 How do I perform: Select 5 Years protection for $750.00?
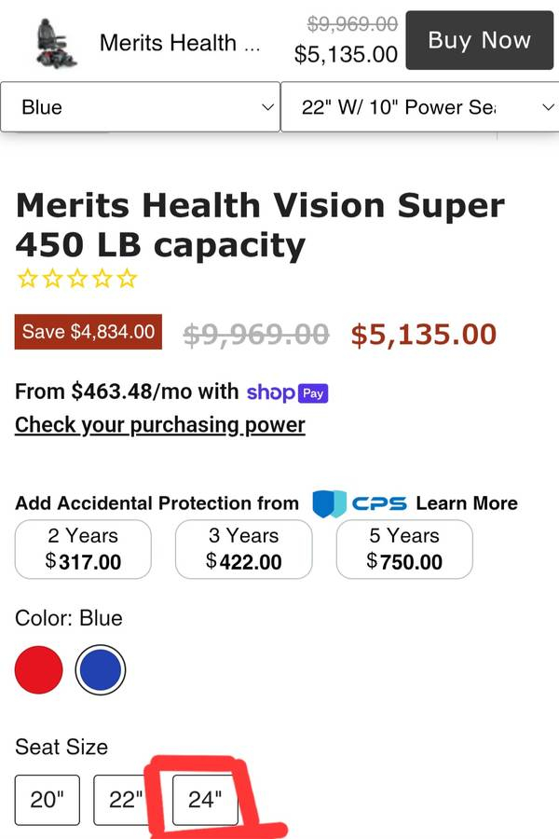click(404, 549)
